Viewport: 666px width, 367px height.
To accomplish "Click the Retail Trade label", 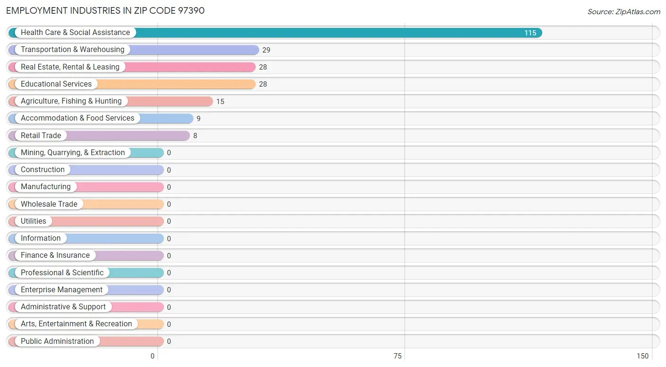I will 41,136.
